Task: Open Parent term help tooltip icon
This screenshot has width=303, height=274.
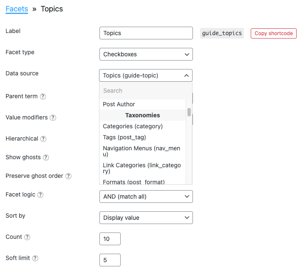Action: pos(43,97)
